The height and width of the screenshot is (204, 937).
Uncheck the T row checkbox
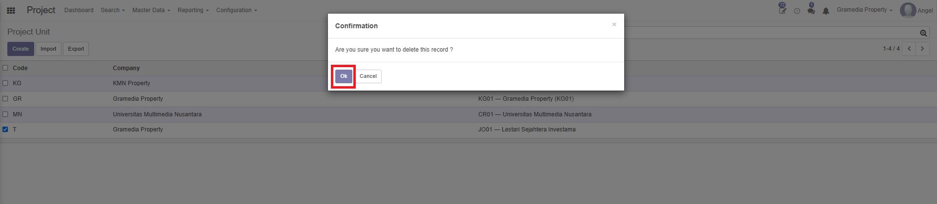(x=5, y=130)
